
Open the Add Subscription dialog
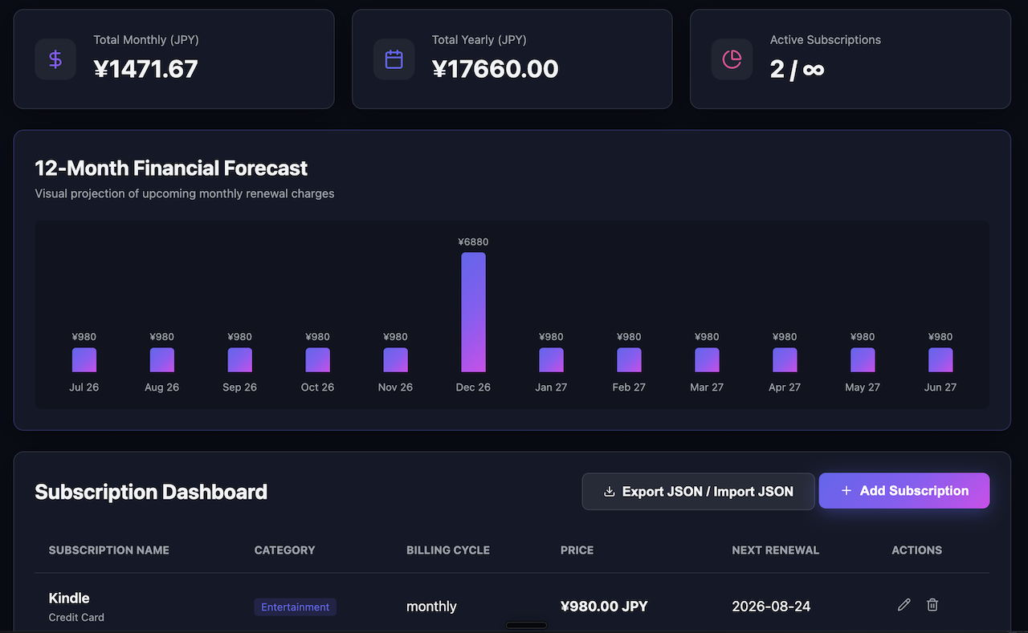point(904,491)
